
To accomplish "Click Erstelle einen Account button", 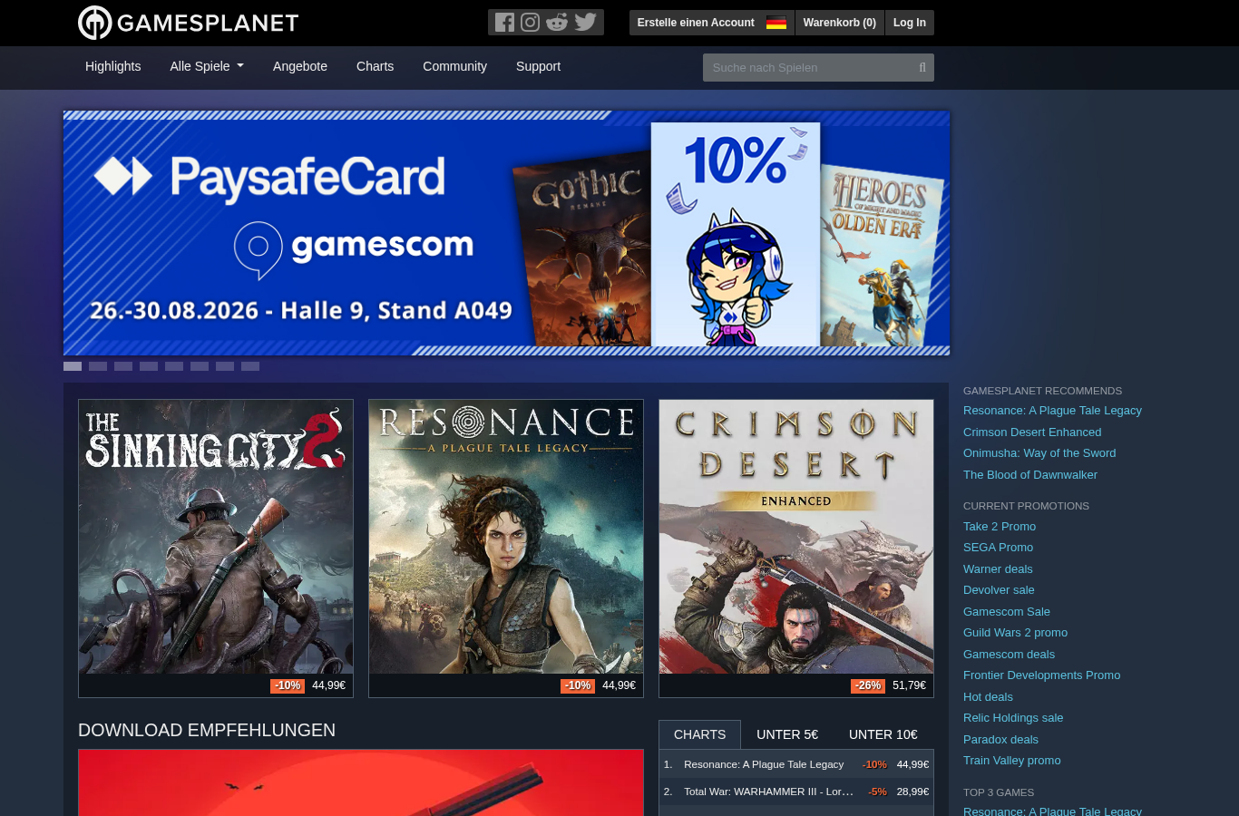I will [x=696, y=23].
